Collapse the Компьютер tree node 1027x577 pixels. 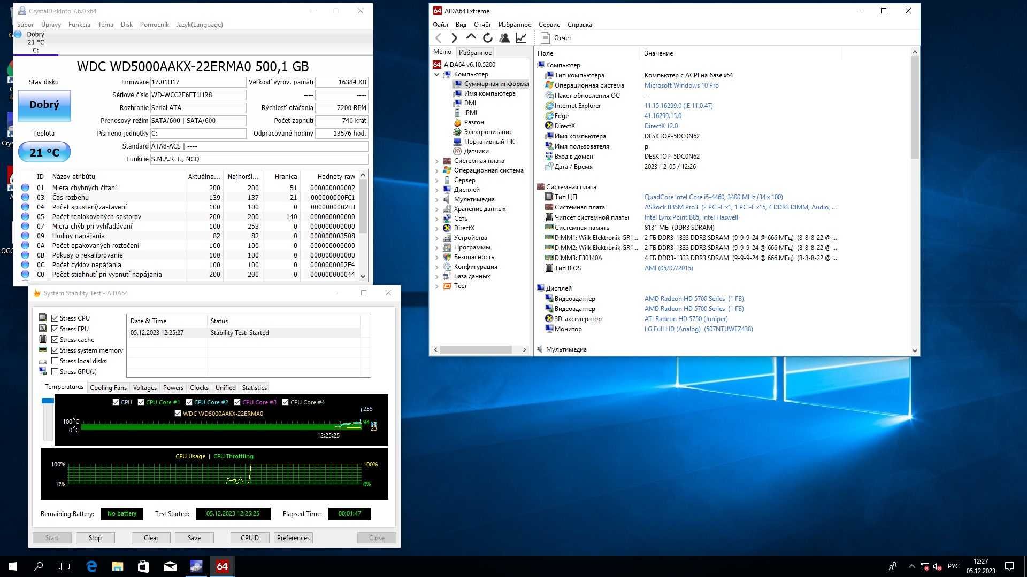coord(436,75)
